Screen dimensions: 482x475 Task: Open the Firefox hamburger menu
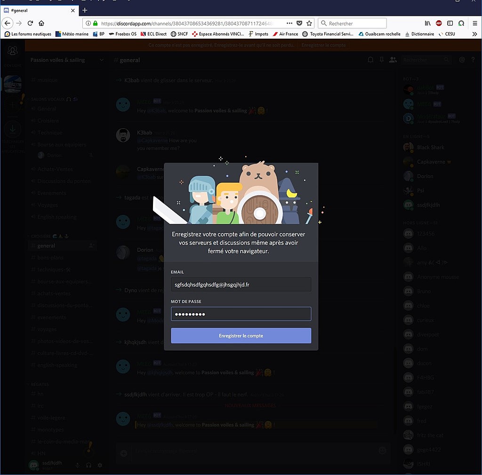(474, 24)
